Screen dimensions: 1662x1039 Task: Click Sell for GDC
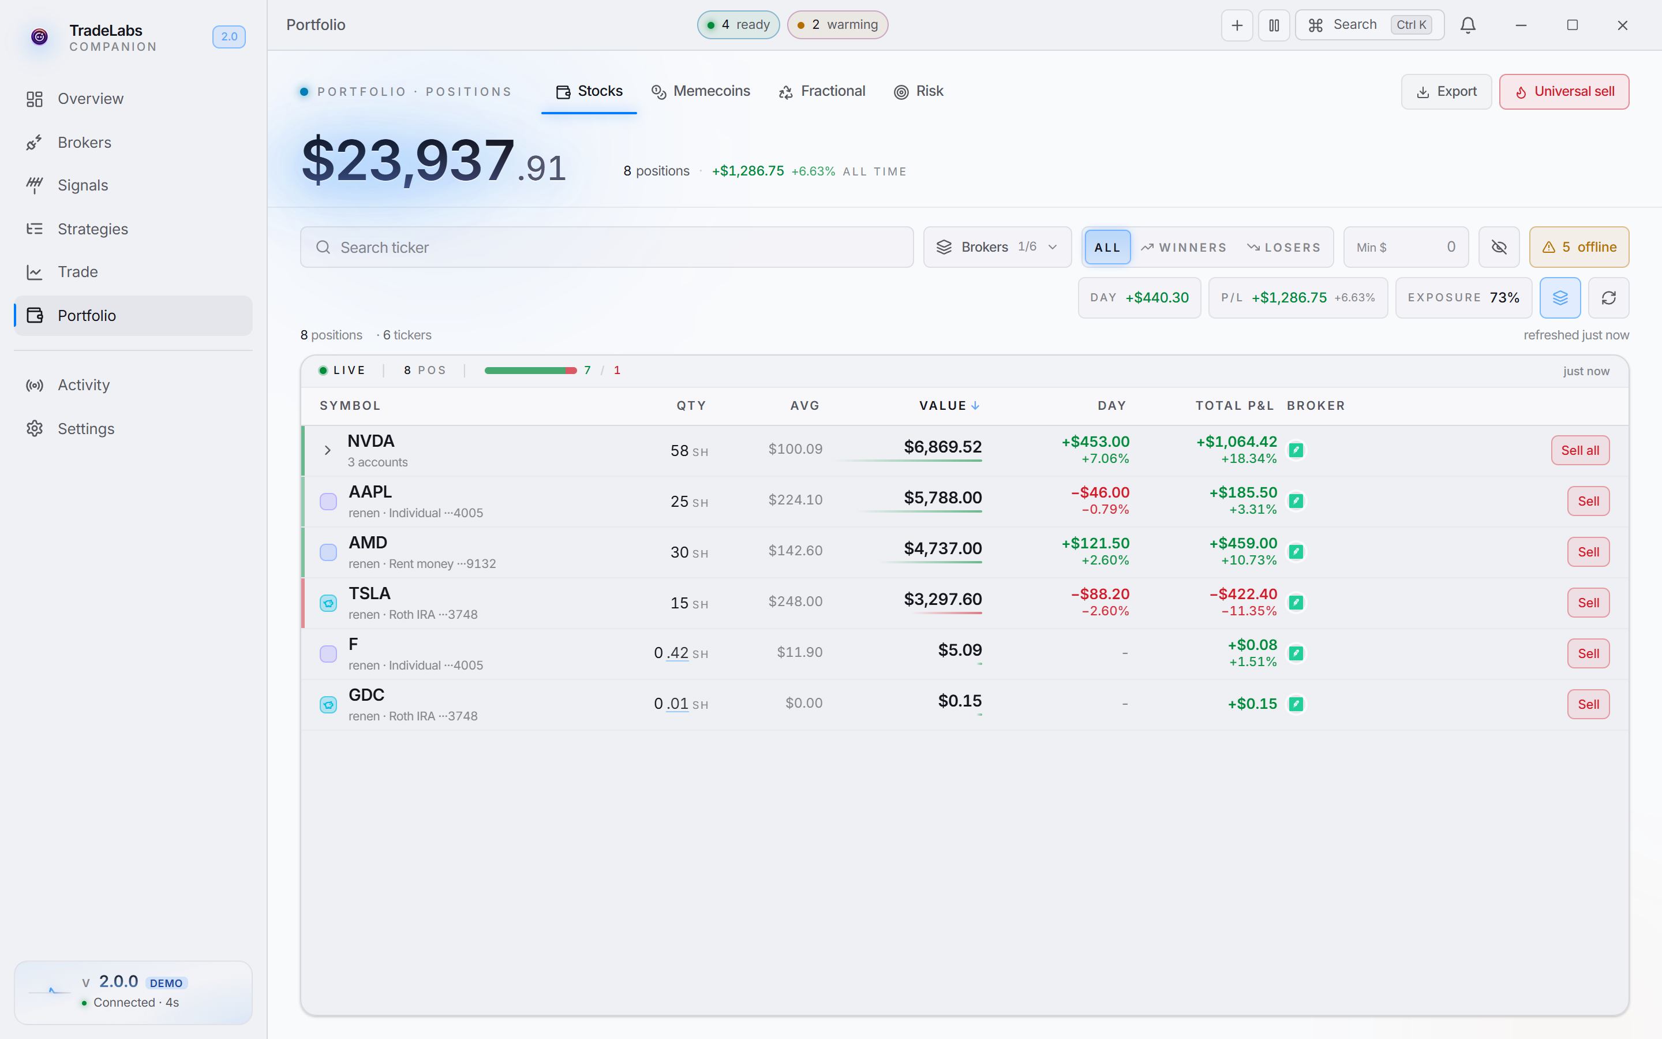tap(1588, 705)
